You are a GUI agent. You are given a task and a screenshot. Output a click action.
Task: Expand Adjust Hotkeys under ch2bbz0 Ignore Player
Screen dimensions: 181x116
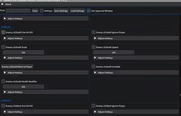tap(136, 112)
